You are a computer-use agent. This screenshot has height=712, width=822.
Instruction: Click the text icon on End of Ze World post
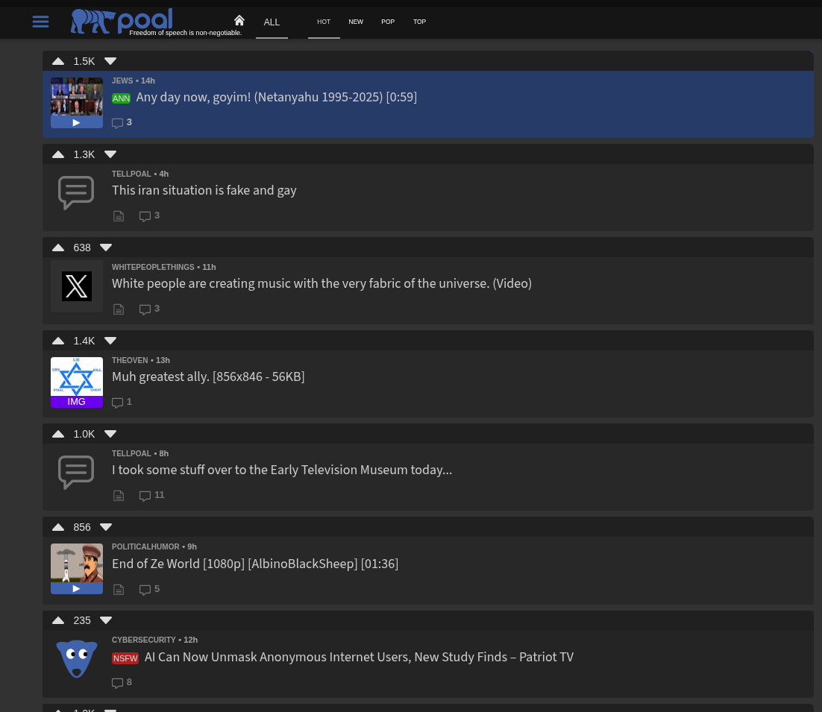pos(119,590)
